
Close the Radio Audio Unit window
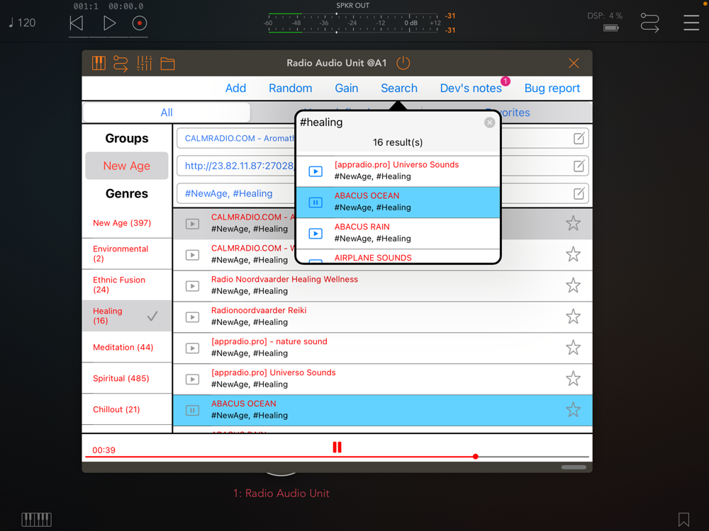coord(574,63)
